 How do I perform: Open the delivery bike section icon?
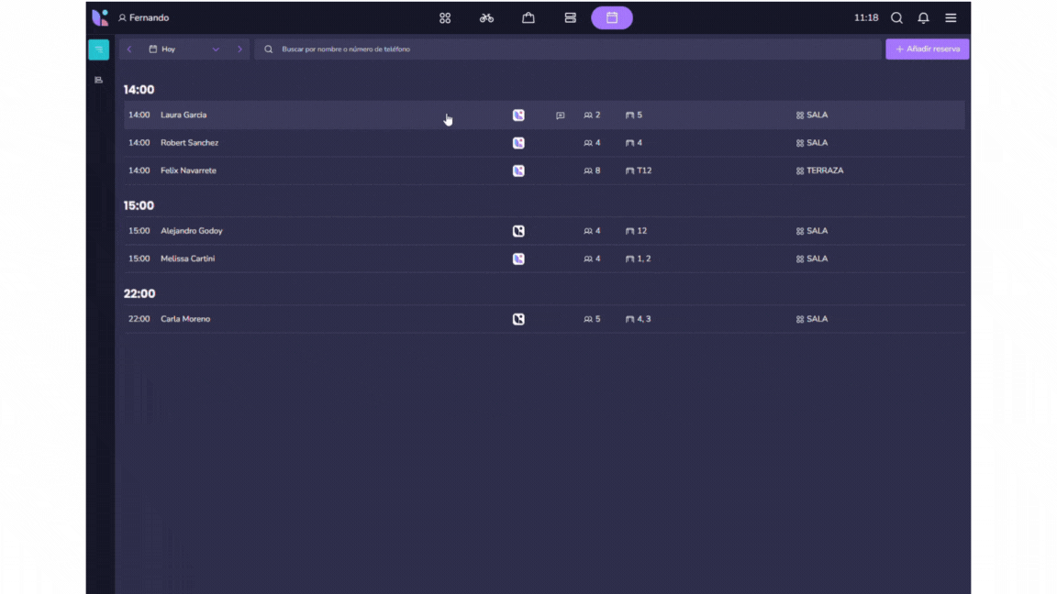[486, 17]
